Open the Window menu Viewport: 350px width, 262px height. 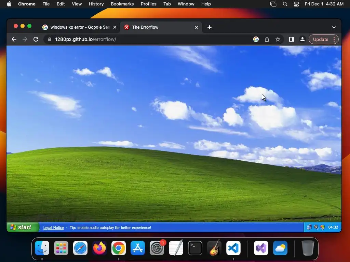tap(186, 4)
